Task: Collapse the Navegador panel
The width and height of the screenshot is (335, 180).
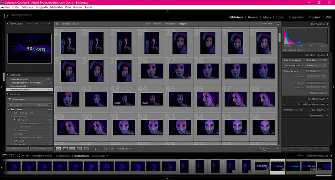Action: point(7,23)
